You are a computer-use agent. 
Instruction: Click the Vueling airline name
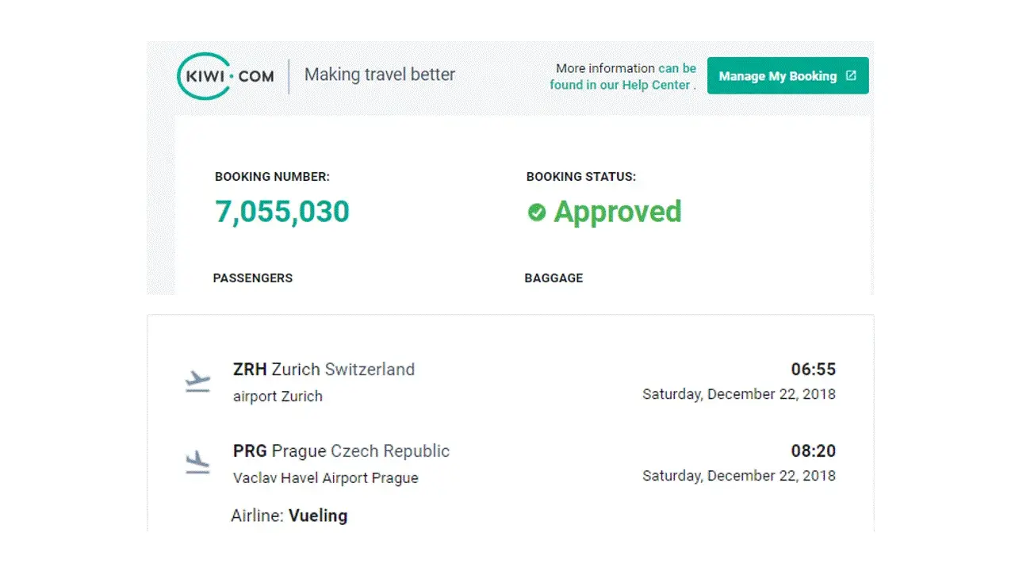[318, 515]
